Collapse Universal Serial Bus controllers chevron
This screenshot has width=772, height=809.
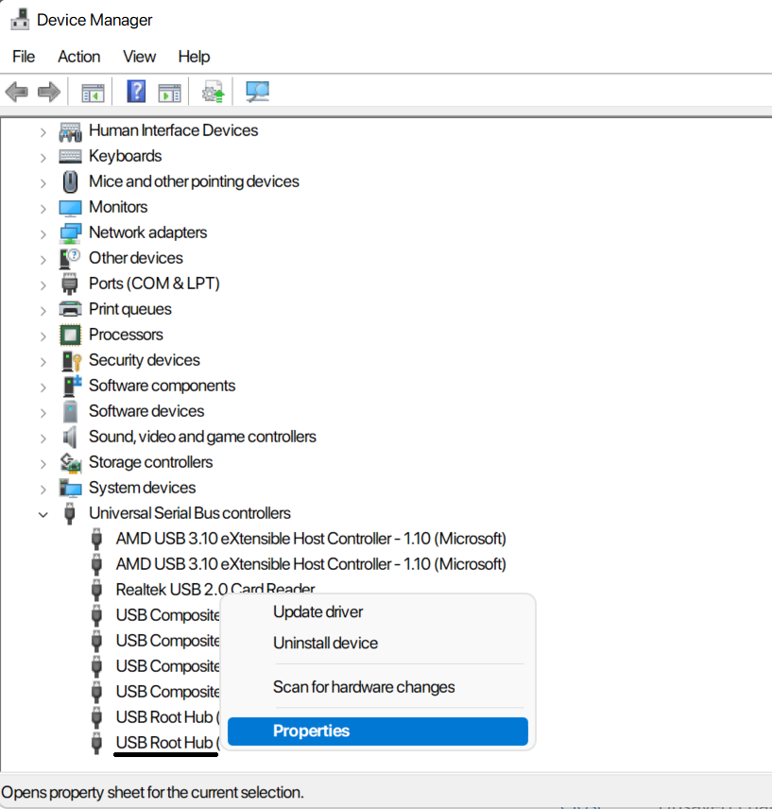(43, 515)
